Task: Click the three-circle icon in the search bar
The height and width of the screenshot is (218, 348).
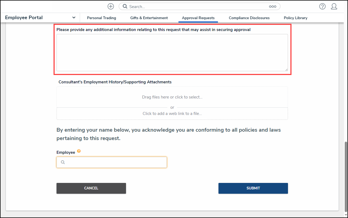Action: (x=273, y=6)
